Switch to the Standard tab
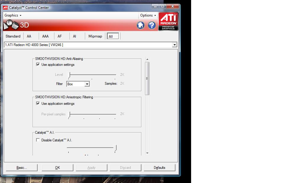 (x=13, y=36)
